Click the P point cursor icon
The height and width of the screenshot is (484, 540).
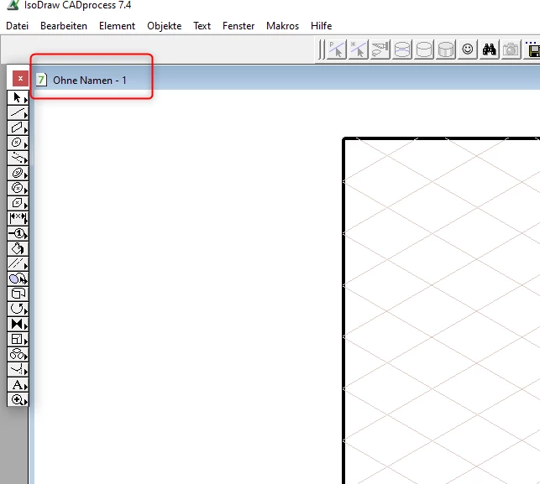point(336,49)
